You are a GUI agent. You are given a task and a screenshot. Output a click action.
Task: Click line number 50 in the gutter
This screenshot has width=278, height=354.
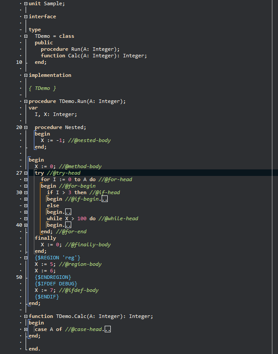click(x=19, y=277)
